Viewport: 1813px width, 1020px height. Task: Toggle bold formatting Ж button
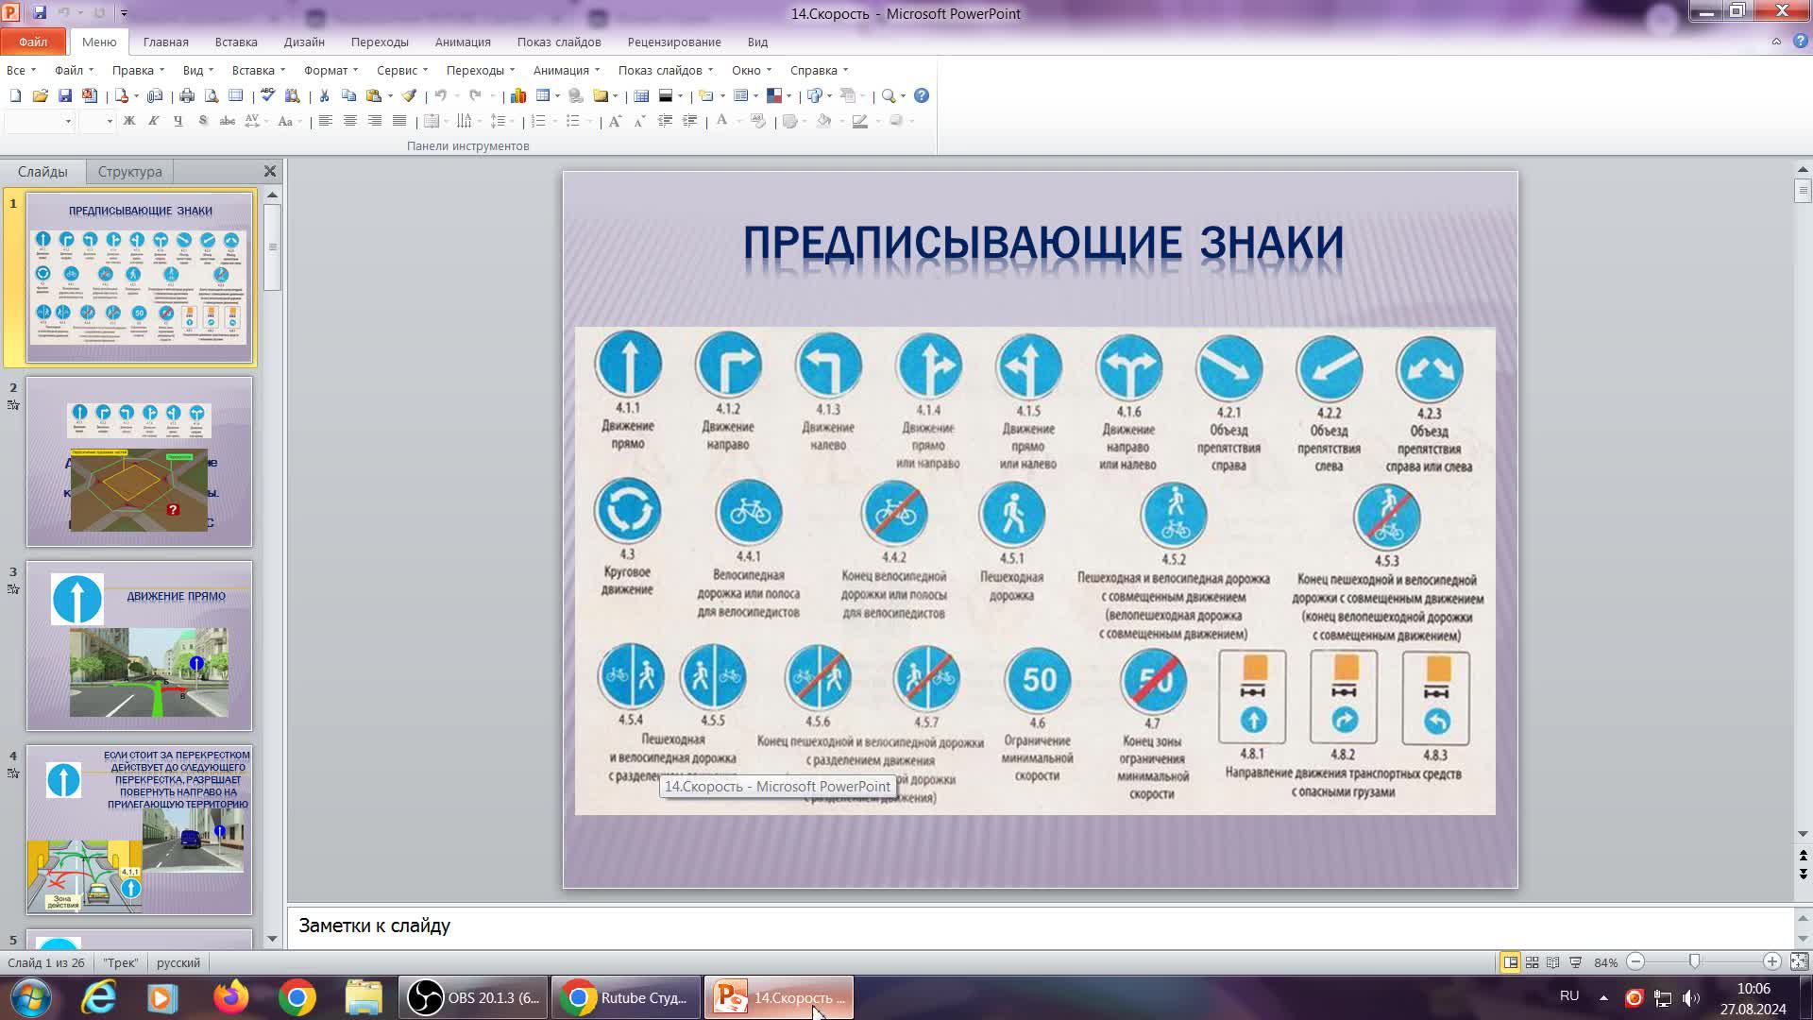(129, 121)
